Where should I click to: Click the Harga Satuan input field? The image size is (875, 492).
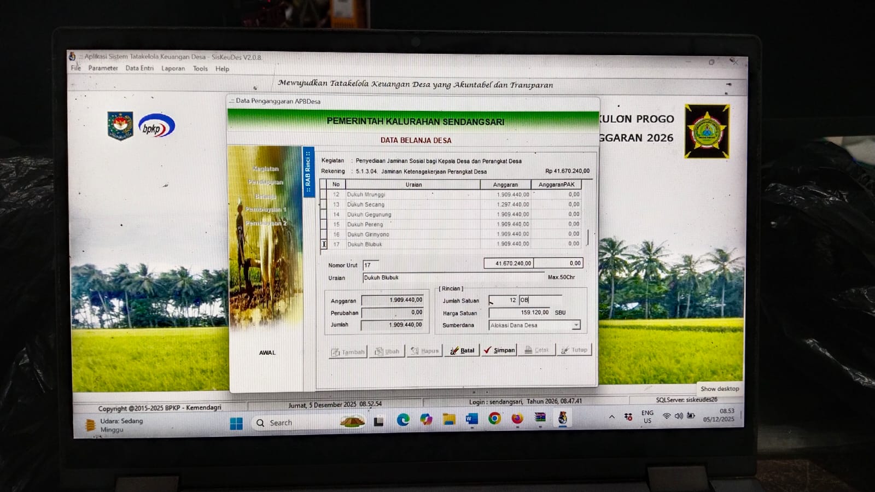(x=520, y=313)
